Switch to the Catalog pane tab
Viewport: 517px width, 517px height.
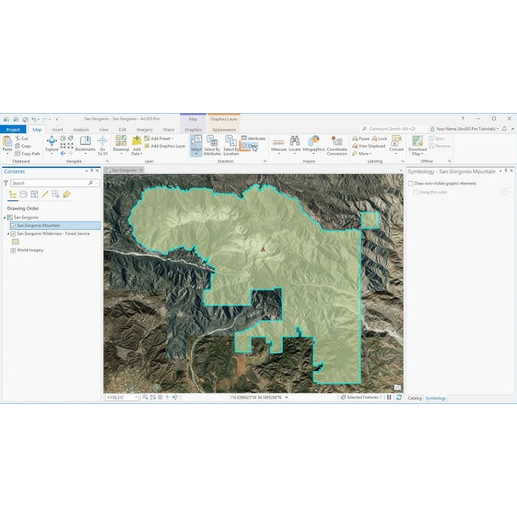click(415, 398)
